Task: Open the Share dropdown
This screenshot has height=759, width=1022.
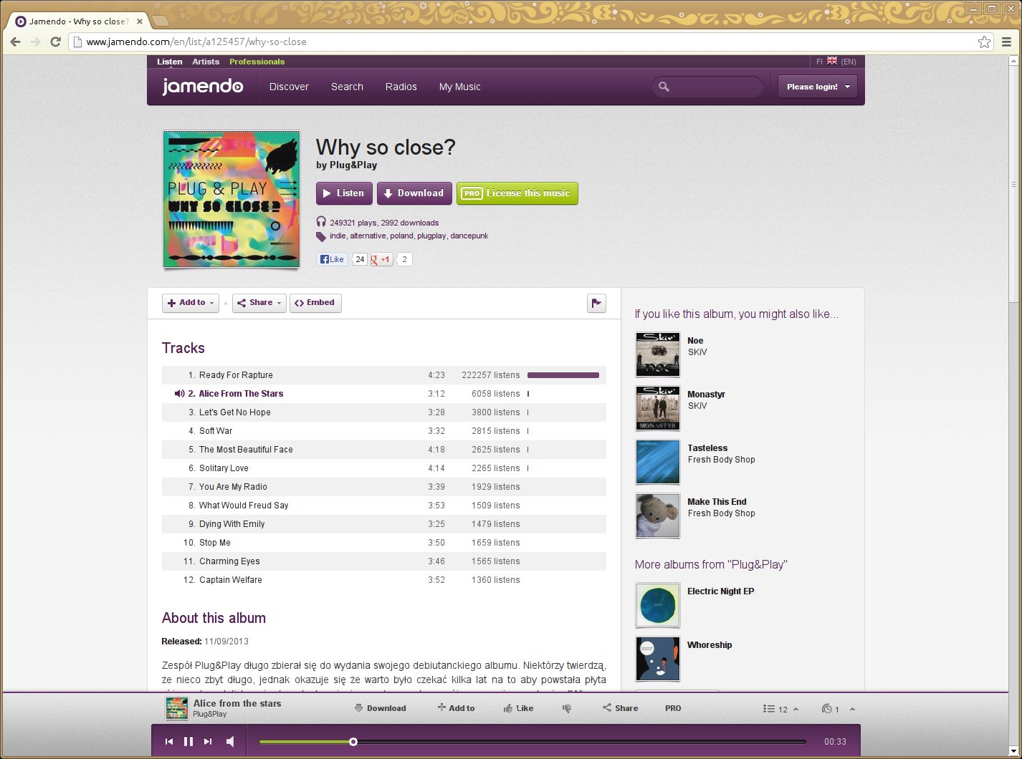Action: (x=259, y=303)
